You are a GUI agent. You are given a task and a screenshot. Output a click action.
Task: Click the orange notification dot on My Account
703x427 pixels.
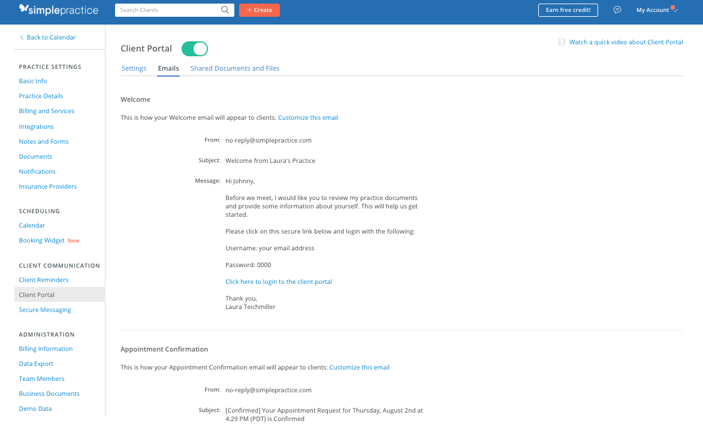tap(673, 7)
